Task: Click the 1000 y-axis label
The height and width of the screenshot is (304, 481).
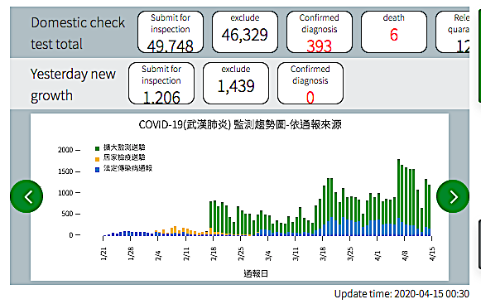Action: (x=65, y=192)
